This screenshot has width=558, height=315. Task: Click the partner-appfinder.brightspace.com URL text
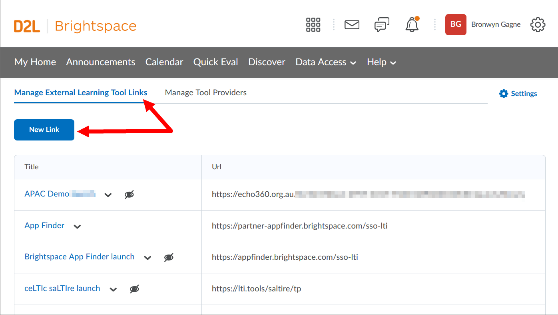coord(300,226)
